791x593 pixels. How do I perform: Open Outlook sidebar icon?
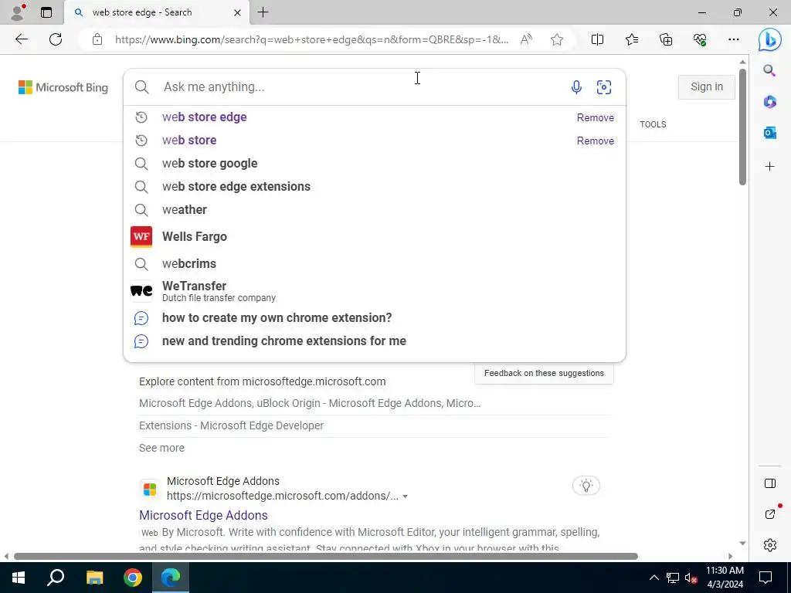769,133
